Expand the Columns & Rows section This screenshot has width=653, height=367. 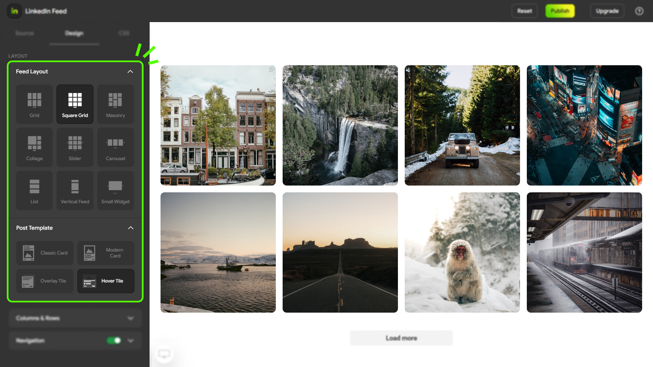130,318
